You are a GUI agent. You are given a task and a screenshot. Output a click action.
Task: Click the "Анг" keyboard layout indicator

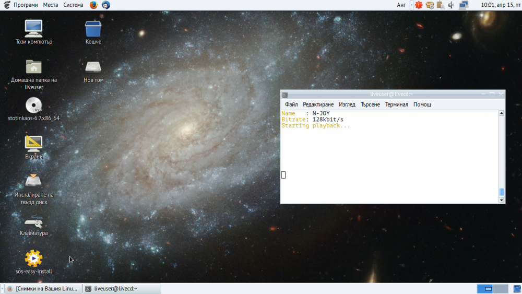[401, 5]
